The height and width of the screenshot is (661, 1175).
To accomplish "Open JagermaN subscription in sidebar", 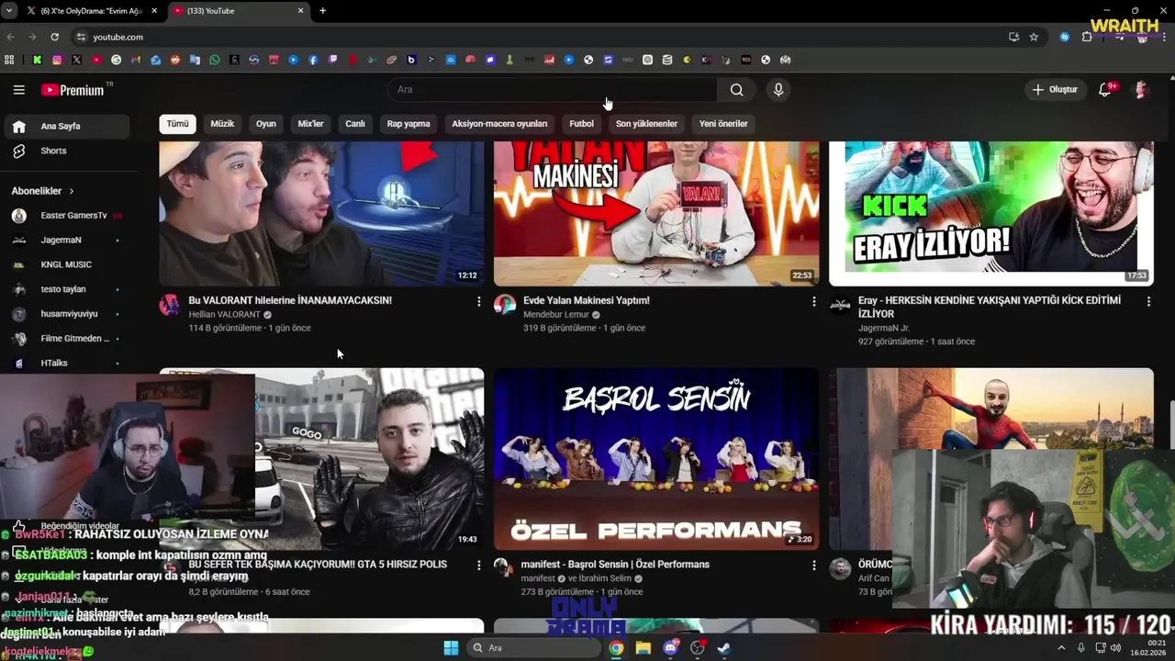I will click(66, 241).
